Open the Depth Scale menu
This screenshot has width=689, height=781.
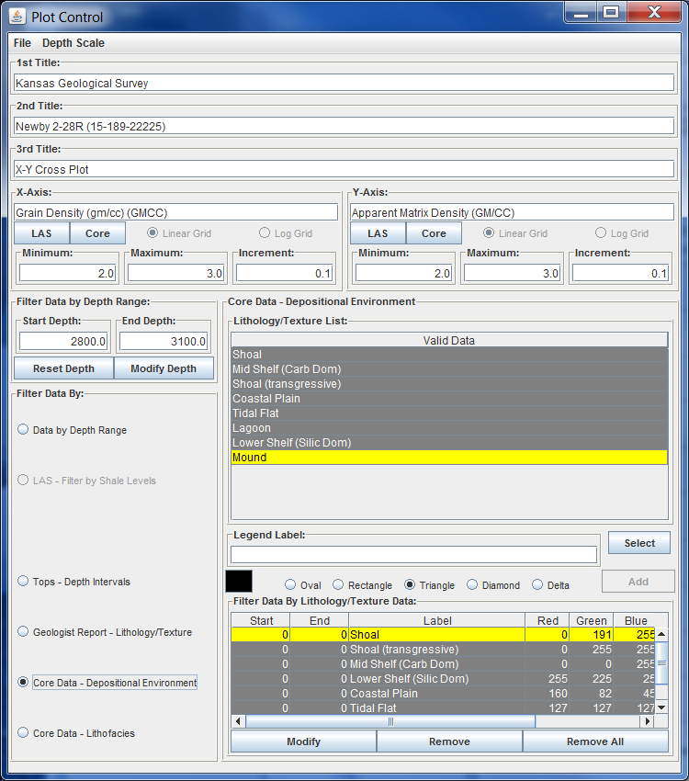(73, 43)
